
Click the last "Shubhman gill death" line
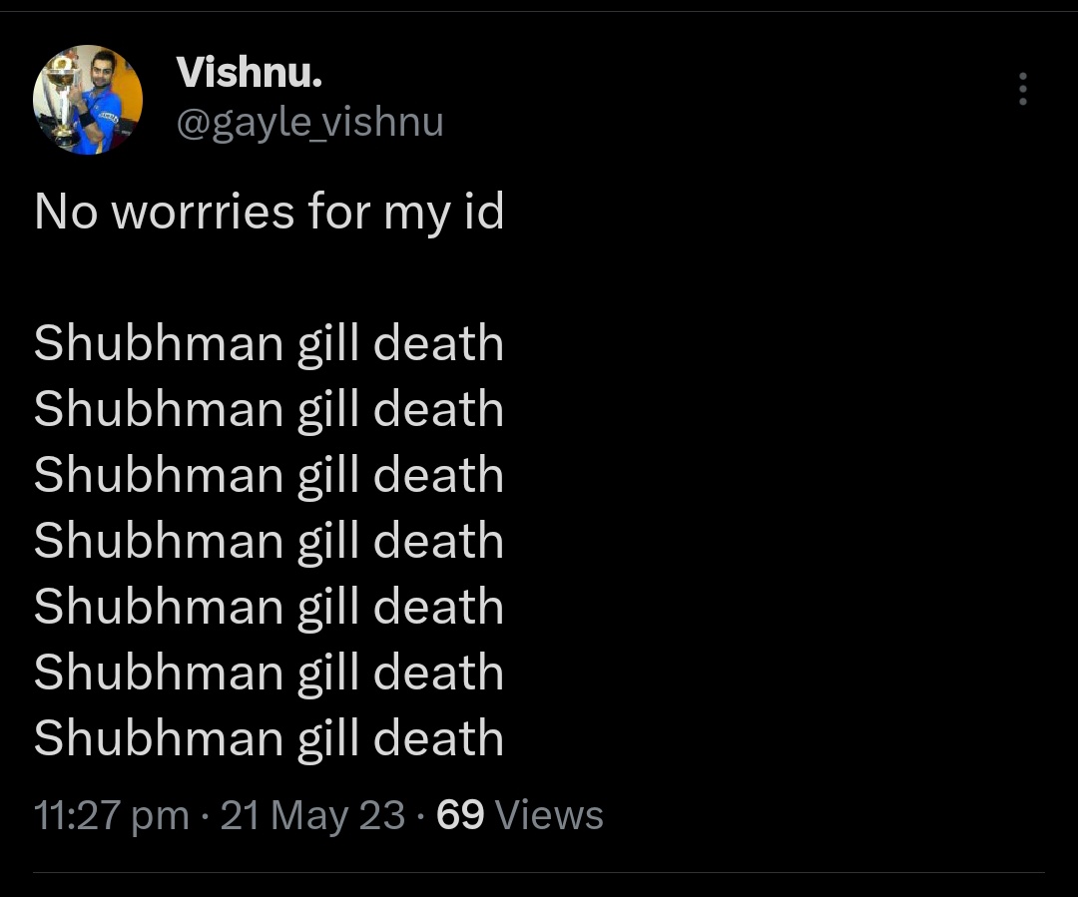[269, 739]
